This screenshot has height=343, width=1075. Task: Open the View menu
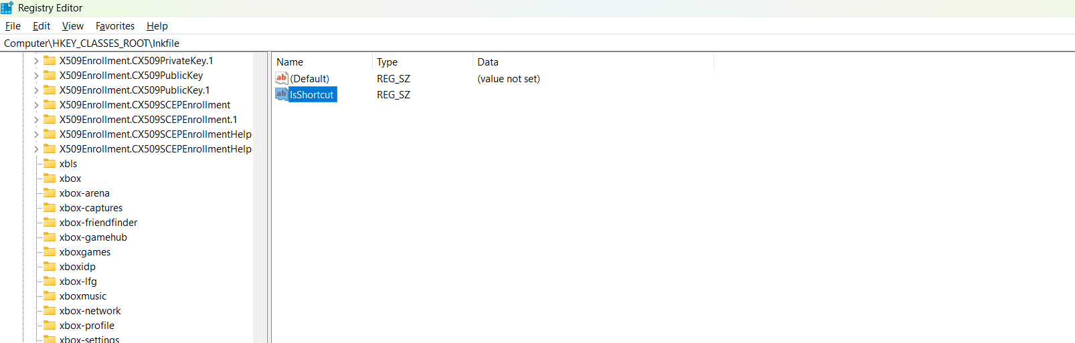click(x=72, y=26)
